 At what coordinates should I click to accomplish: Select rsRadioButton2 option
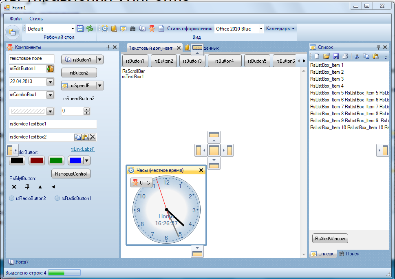tap(12, 198)
